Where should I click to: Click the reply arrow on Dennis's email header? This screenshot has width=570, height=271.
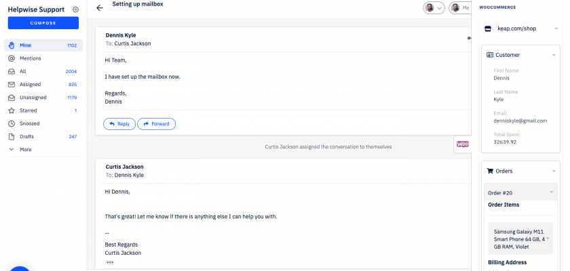tap(468, 39)
